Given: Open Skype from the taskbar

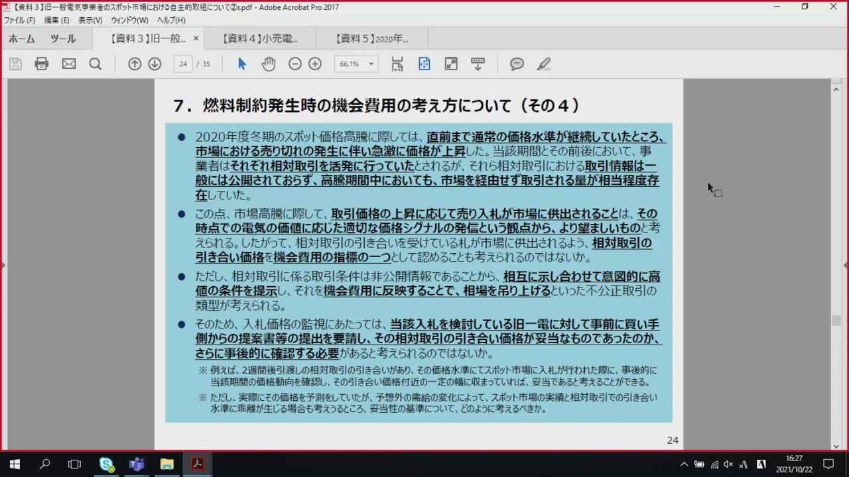Looking at the screenshot, I should pos(106,464).
